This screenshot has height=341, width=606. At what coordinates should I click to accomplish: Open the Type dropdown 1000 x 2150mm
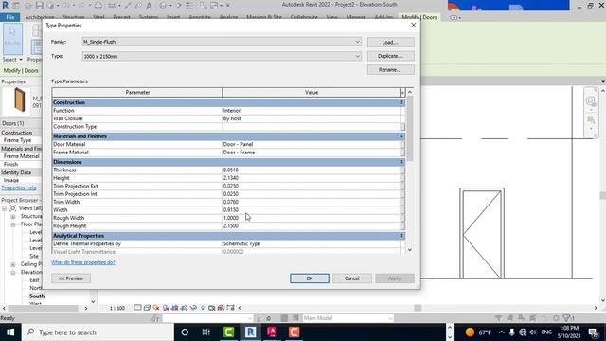pos(222,56)
